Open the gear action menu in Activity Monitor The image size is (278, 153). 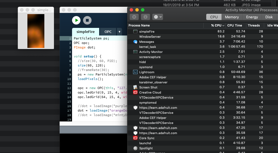click(157, 17)
